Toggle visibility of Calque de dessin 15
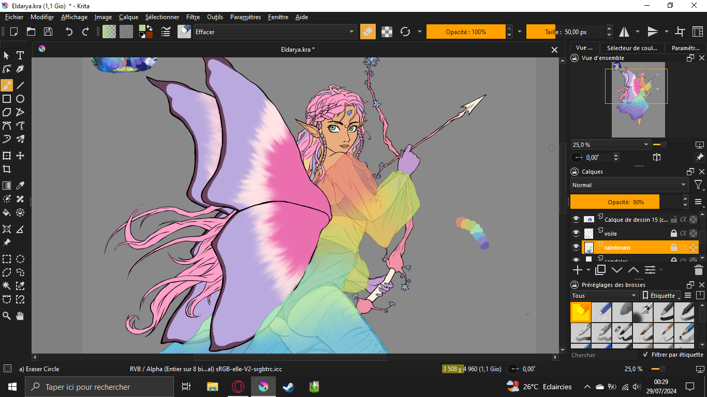The width and height of the screenshot is (707, 397). pos(576,220)
